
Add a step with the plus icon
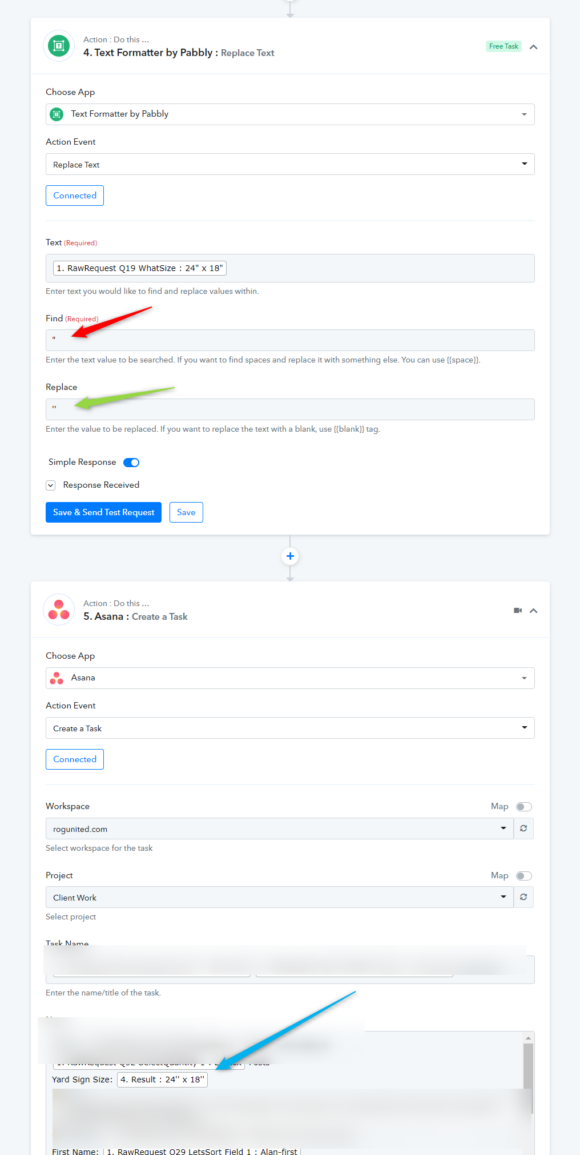coord(290,556)
